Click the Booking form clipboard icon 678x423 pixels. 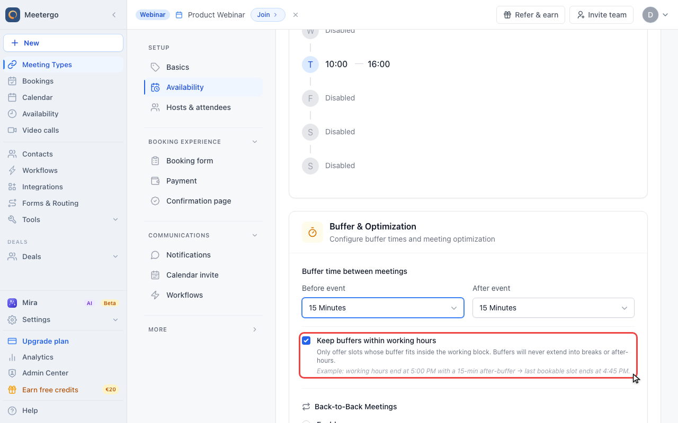pos(155,161)
